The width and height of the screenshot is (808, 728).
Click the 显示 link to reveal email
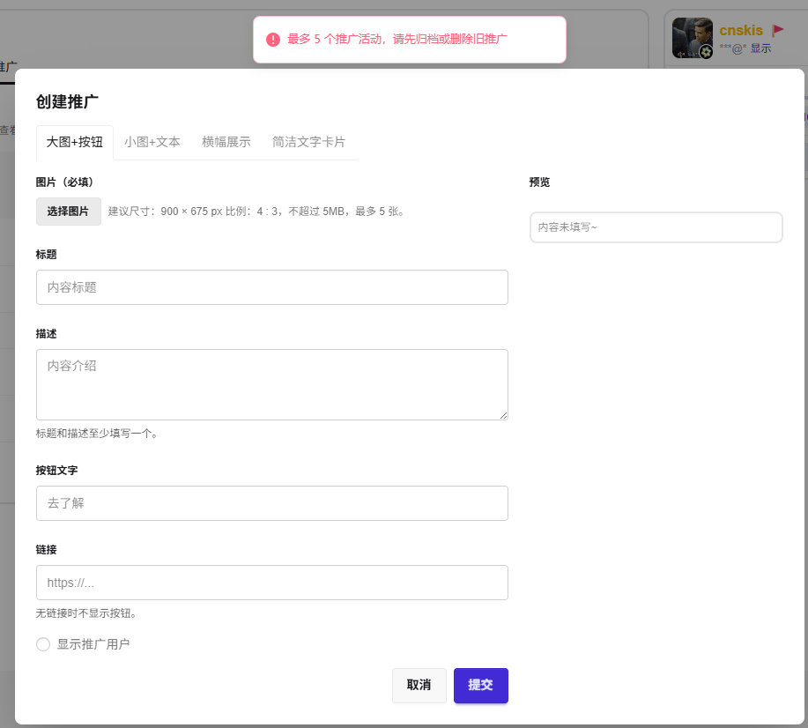click(760, 48)
